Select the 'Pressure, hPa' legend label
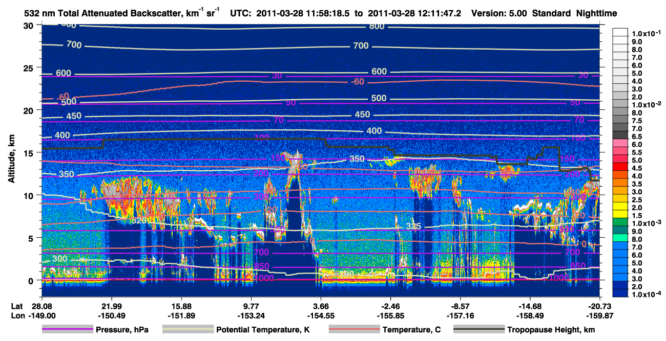The width and height of the screenshot is (666, 341). click(x=122, y=330)
